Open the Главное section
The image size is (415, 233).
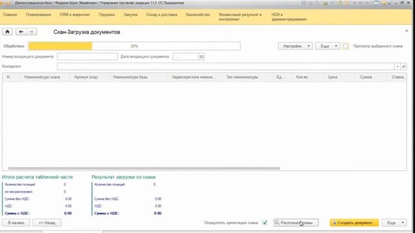(x=10, y=14)
